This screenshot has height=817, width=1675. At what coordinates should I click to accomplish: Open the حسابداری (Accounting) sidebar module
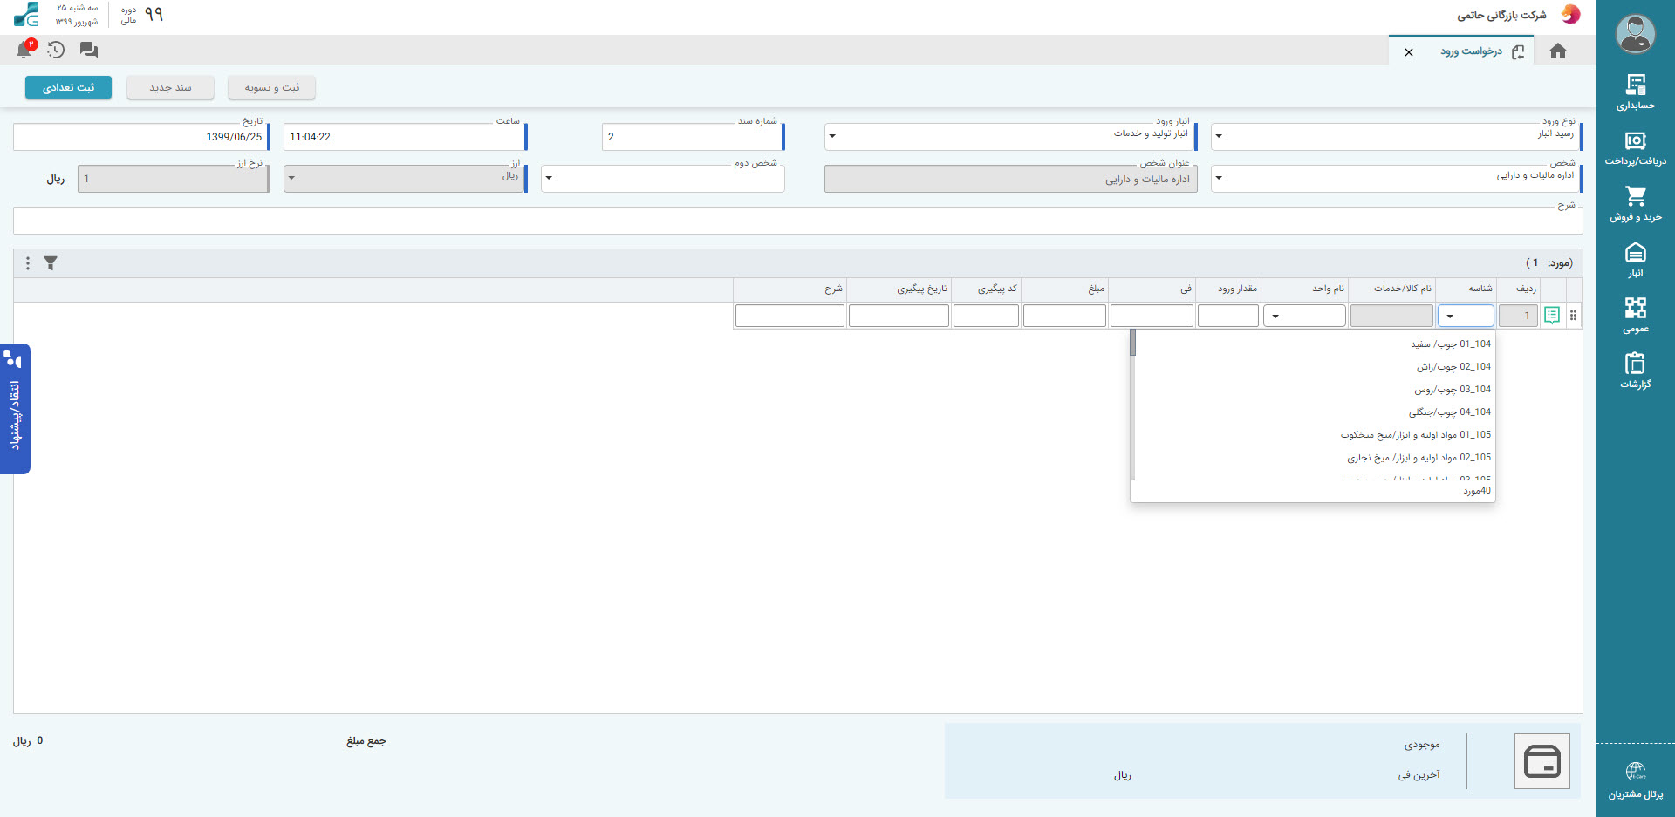(1635, 92)
